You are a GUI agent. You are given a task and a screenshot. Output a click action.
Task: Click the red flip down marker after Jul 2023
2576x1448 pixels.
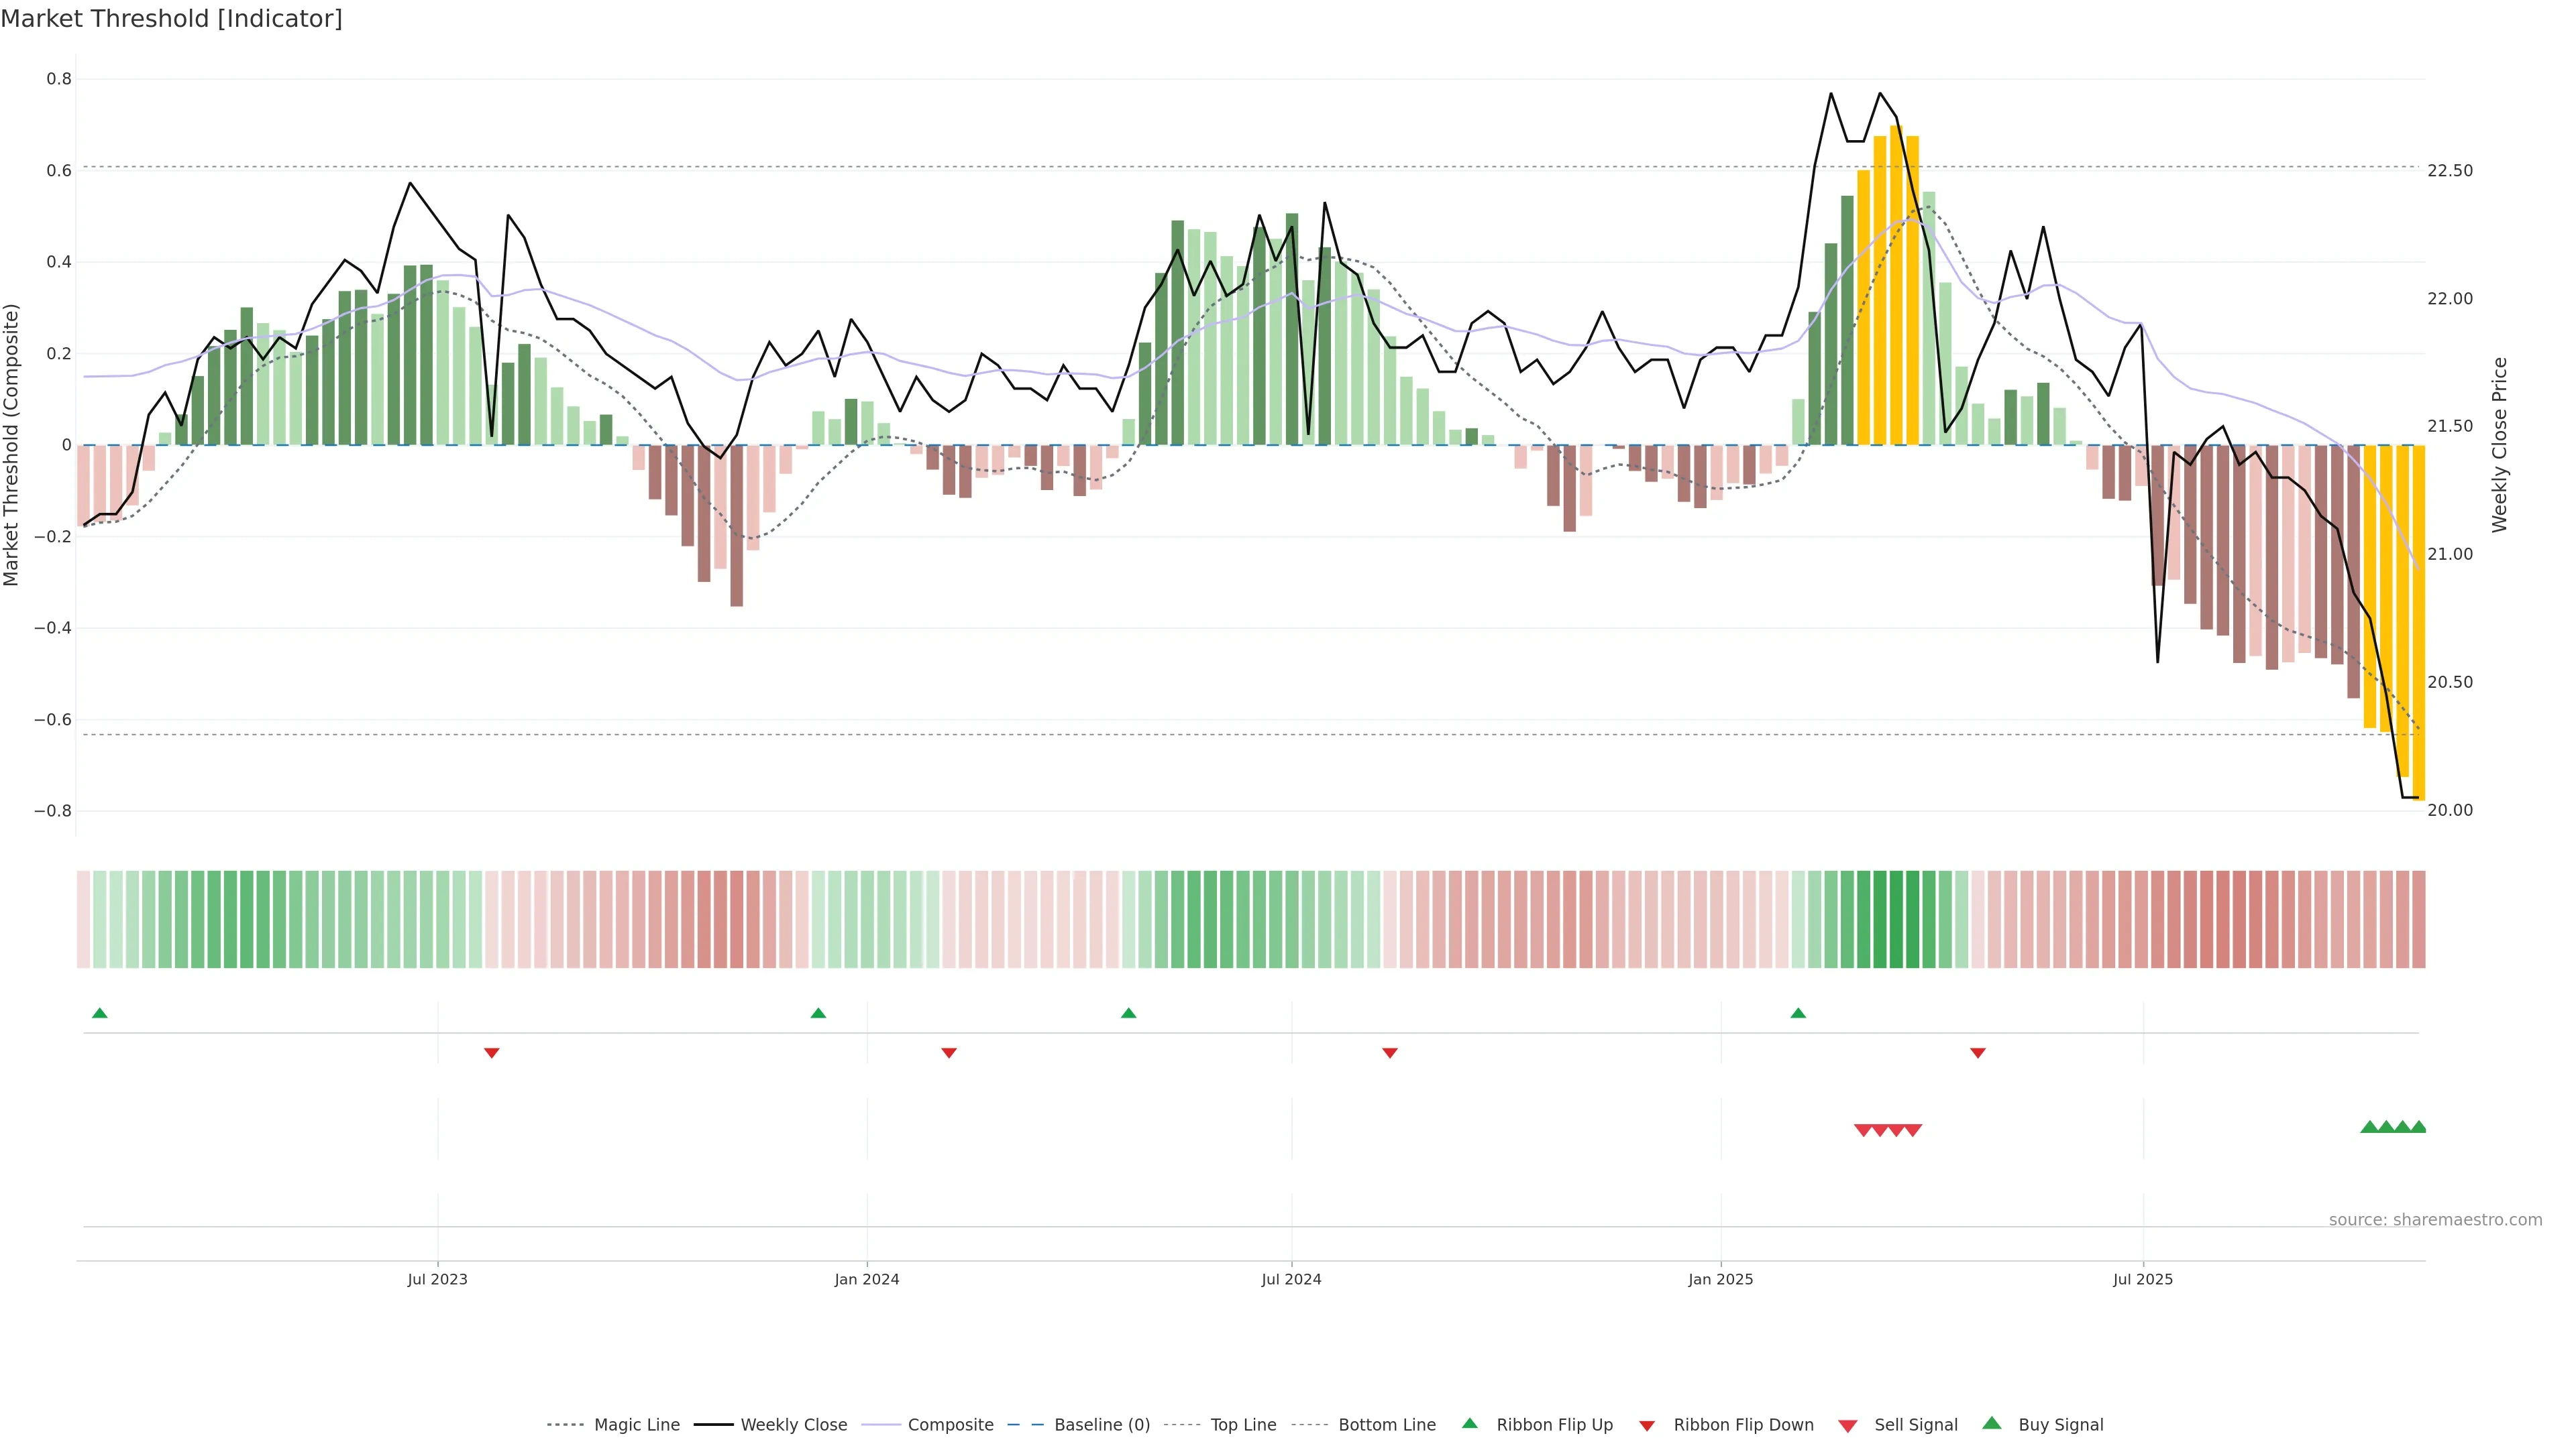tap(491, 1053)
